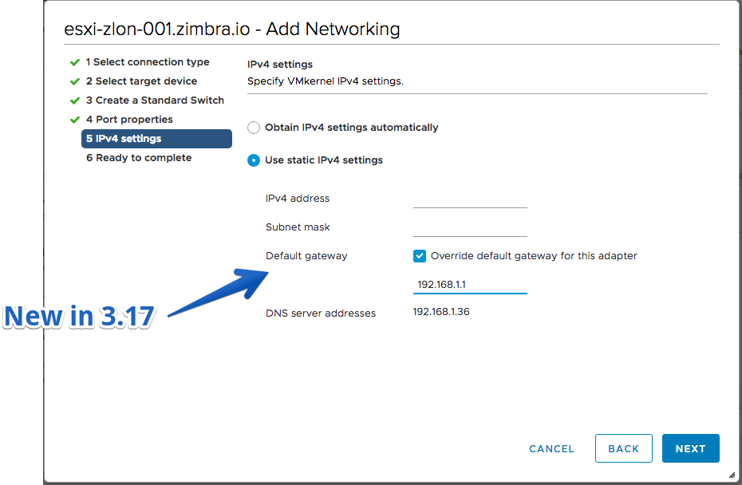Screen dimensions: 742x485
Task: Focus the Subnet mask input field
Action: tap(470, 227)
